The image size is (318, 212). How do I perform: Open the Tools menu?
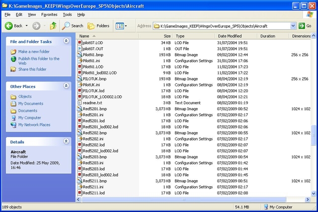tap(67, 14)
